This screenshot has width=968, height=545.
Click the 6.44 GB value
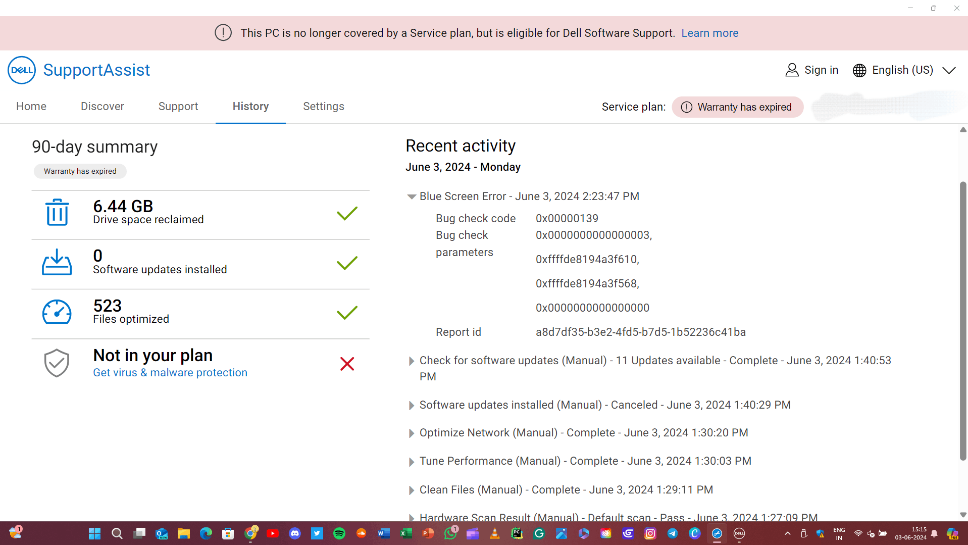pos(123,206)
